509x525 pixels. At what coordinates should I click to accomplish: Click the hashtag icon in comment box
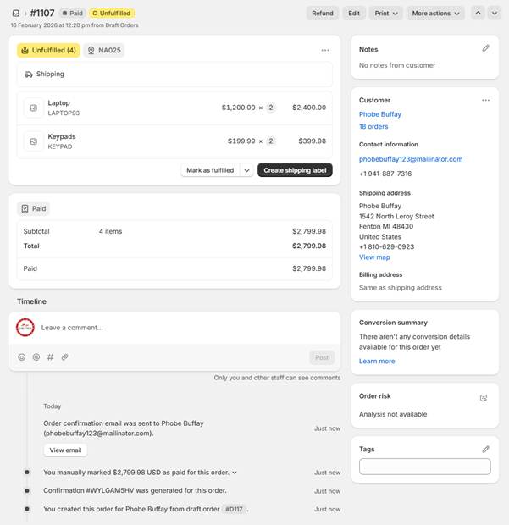pos(51,357)
